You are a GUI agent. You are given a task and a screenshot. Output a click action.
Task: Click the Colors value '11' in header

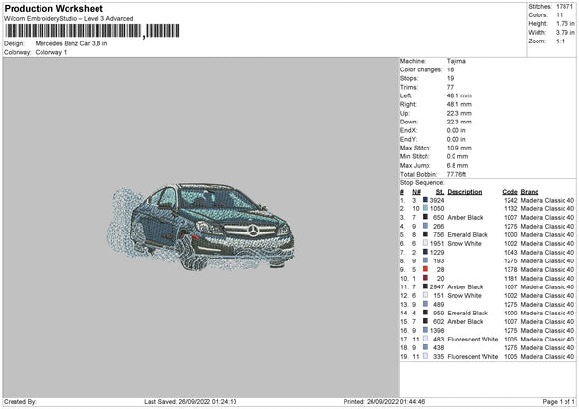tap(559, 15)
